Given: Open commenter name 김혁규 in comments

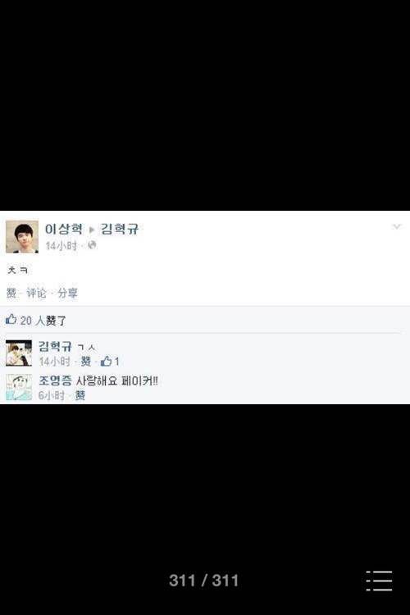Looking at the screenshot, I should (x=55, y=346).
